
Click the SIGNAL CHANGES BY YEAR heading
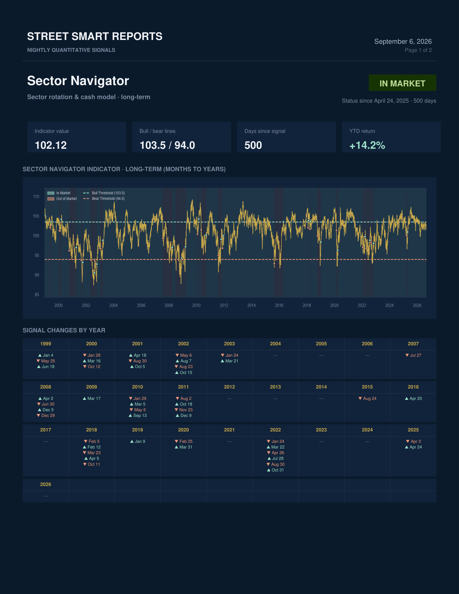(x=64, y=330)
